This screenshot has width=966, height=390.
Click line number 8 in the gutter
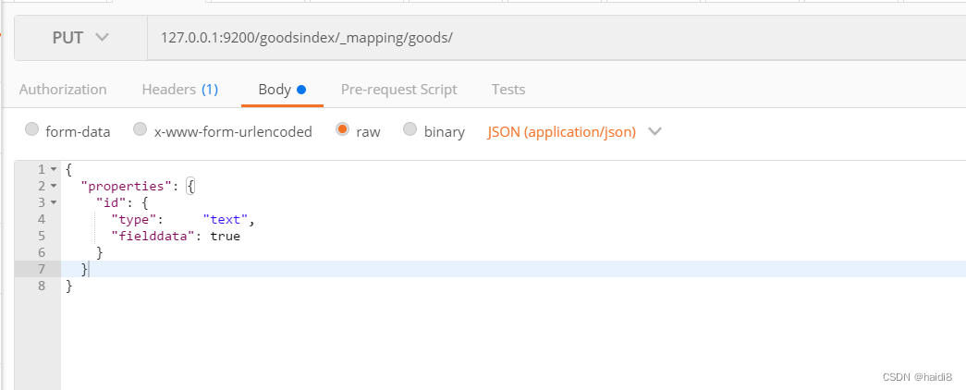tap(40, 286)
